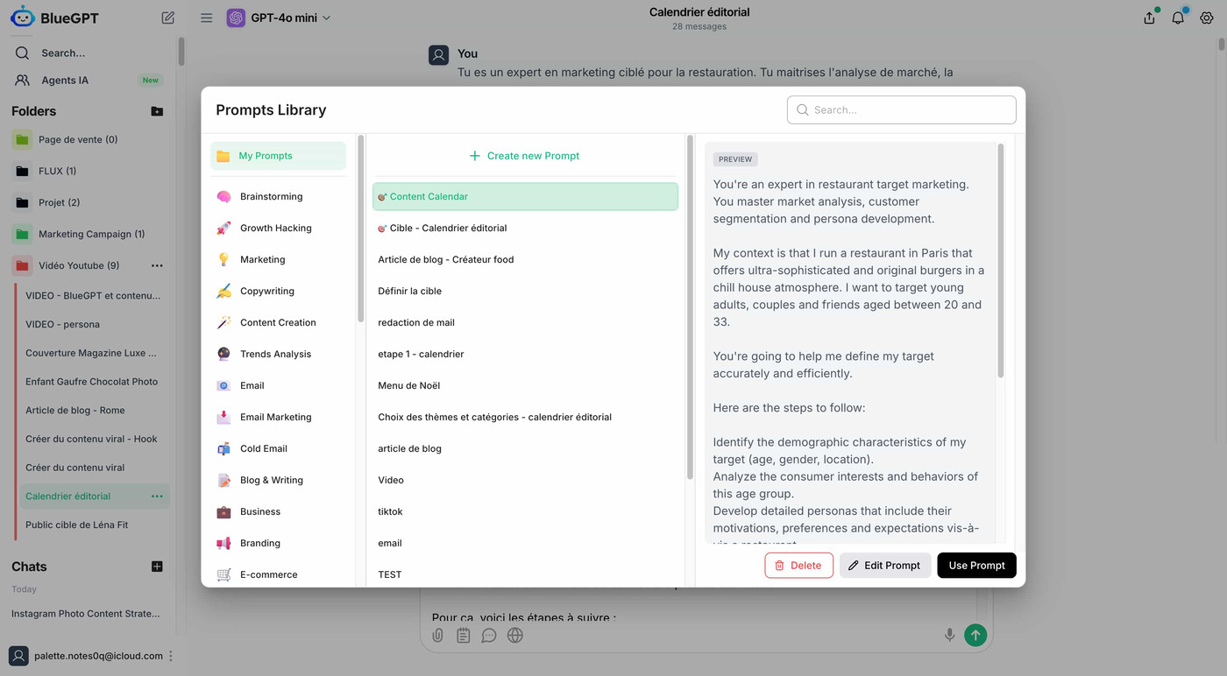Click the attach file paperclip icon
Viewport: 1227px width, 676px height.
coord(437,635)
